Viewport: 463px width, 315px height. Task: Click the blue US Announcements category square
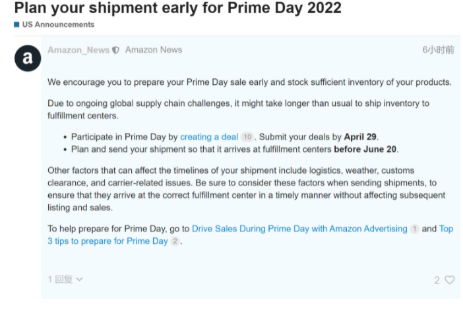coord(17,24)
